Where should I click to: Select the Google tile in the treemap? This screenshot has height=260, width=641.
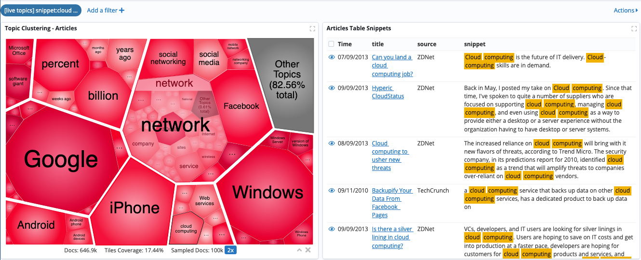(61, 159)
